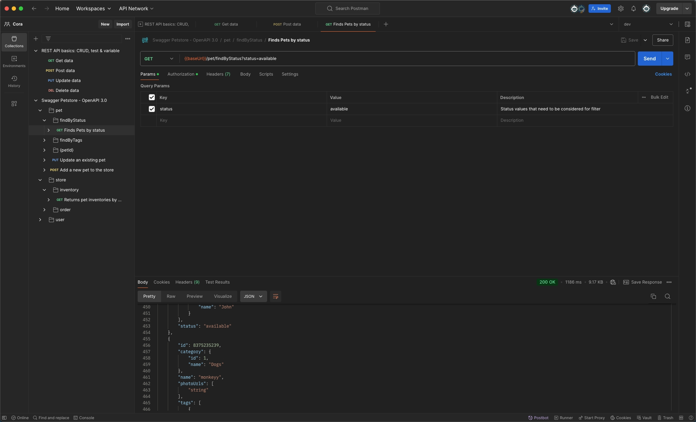Click the Send button
The width and height of the screenshot is (696, 422).
(650, 59)
